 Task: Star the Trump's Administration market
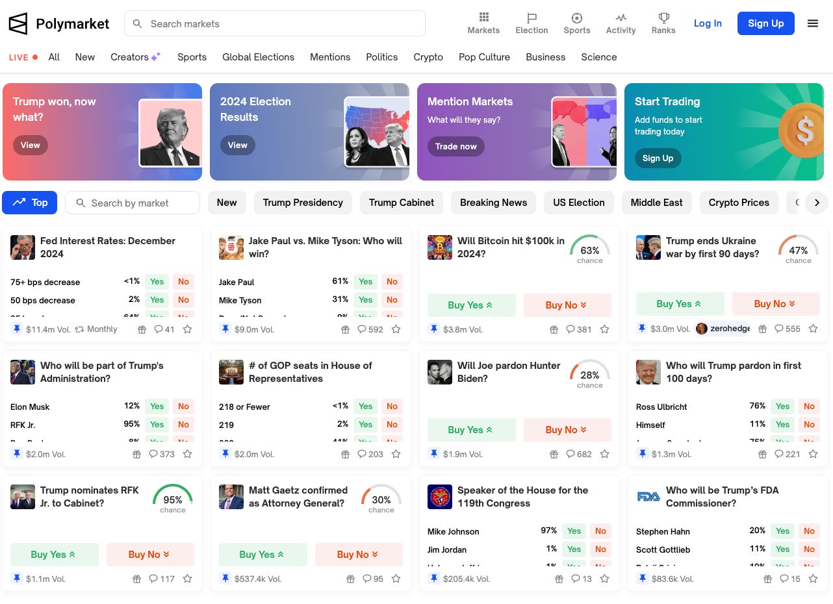tap(188, 454)
